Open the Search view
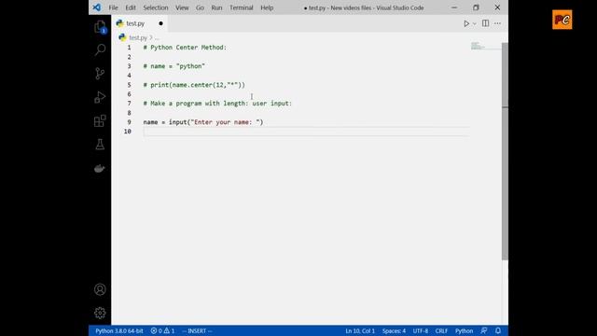Screen dimensions: 597x336 [x=100, y=49]
